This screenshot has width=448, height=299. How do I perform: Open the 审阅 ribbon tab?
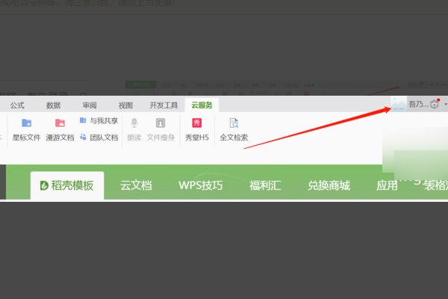point(90,105)
